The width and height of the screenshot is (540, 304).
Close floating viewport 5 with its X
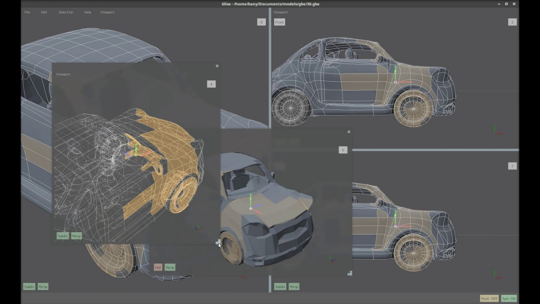pos(349,132)
